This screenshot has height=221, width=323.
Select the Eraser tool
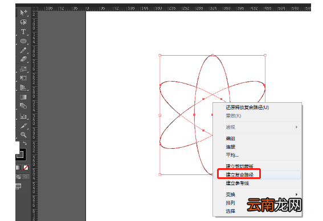pos(23,59)
